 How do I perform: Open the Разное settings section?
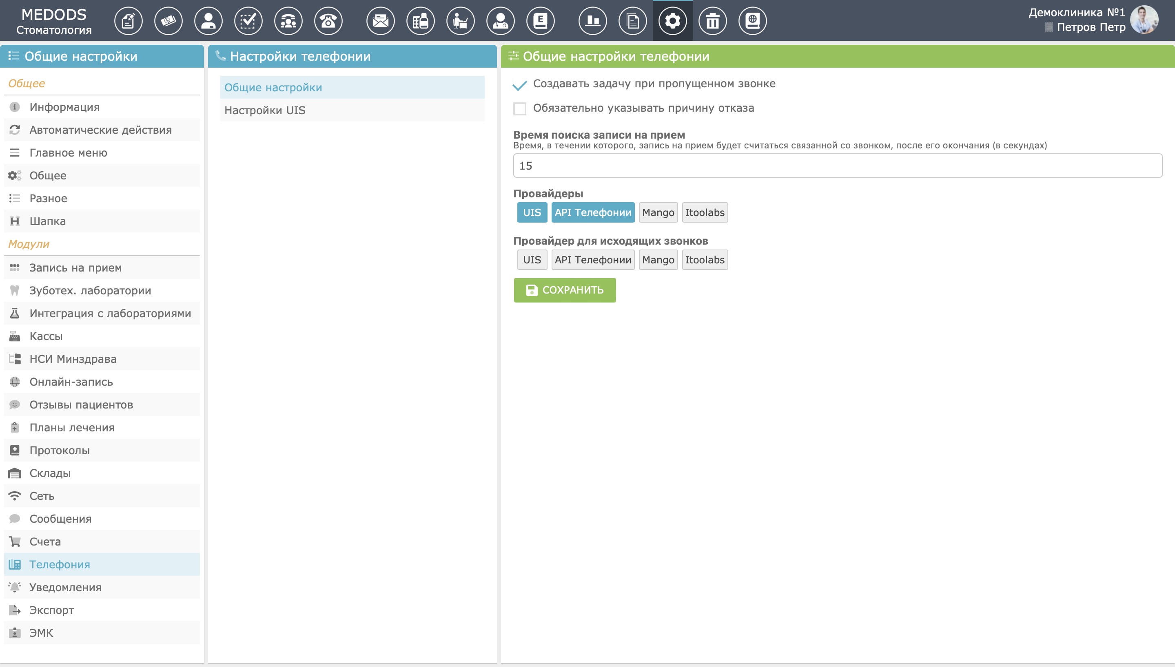click(102, 199)
